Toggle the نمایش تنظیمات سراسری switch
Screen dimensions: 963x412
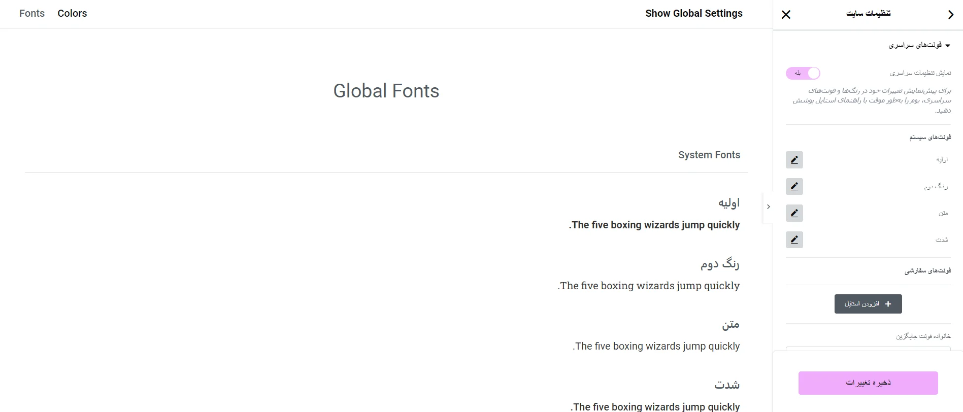(803, 73)
